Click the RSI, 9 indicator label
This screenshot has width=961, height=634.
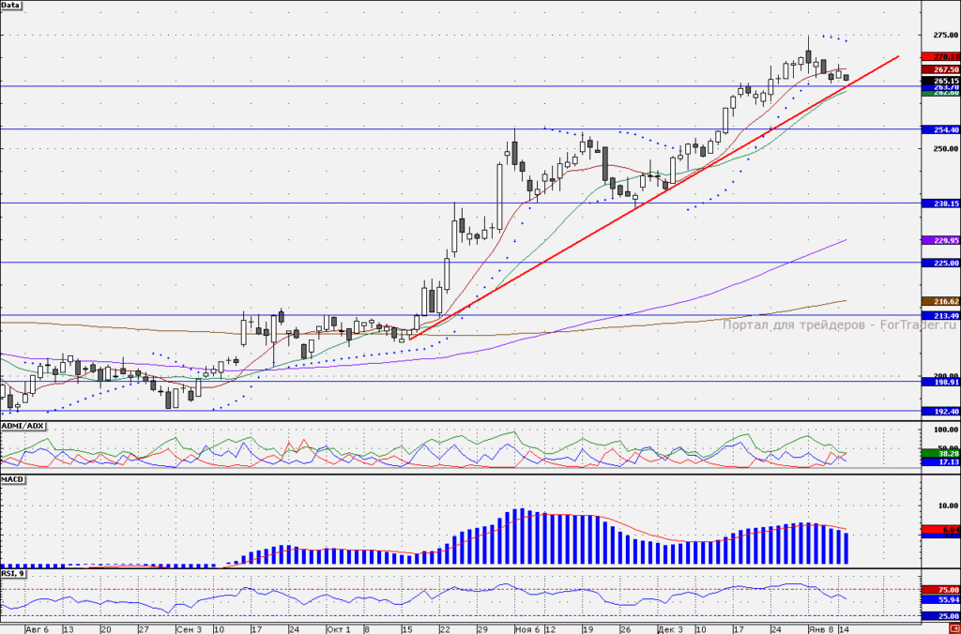(x=13, y=573)
